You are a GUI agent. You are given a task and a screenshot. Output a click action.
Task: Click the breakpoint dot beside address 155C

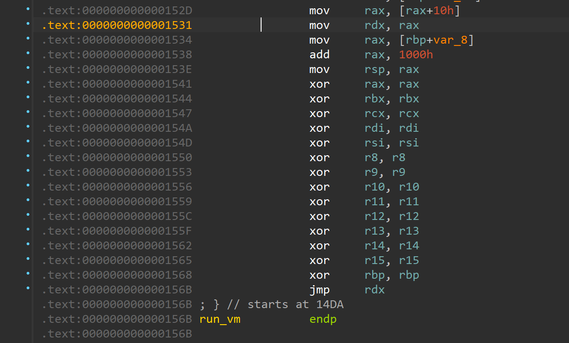coord(28,215)
